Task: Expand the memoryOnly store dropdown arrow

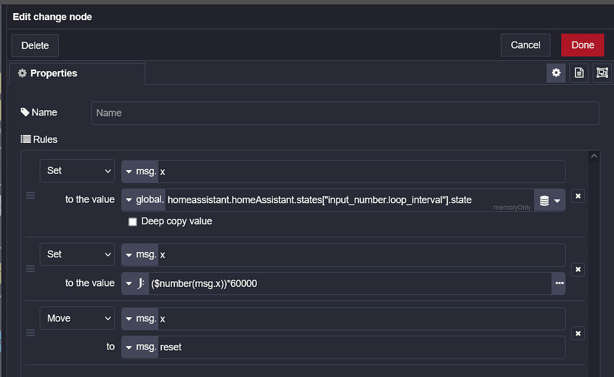Action: 556,200
